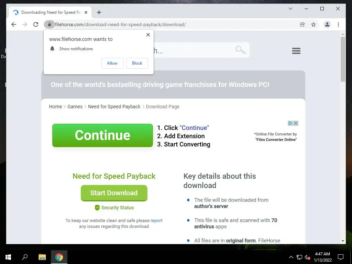Open the Games breadcrumb link

75,107
